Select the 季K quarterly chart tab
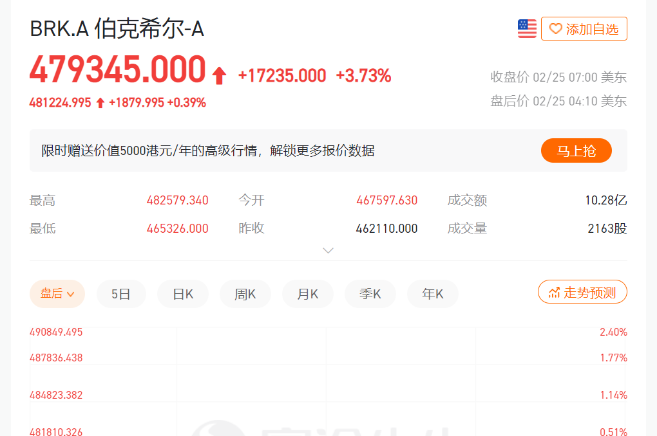657x436 pixels. click(370, 294)
